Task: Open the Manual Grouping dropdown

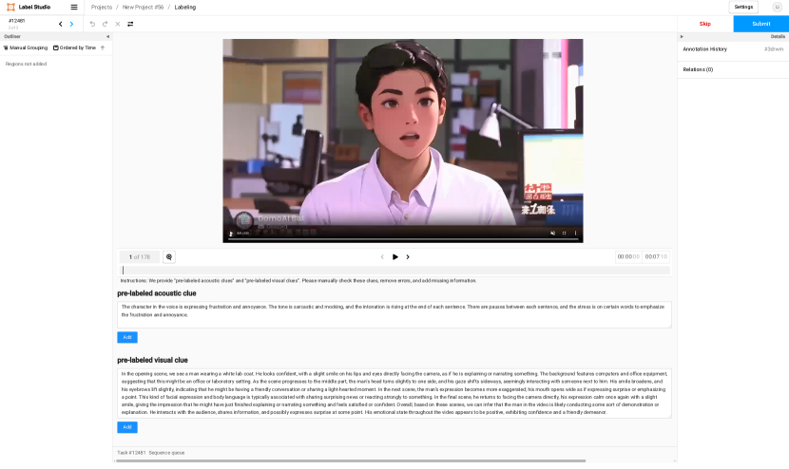Action: tap(26, 47)
